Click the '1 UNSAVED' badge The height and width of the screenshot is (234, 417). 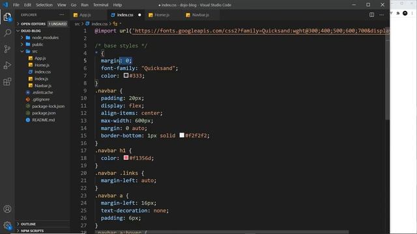[57, 24]
